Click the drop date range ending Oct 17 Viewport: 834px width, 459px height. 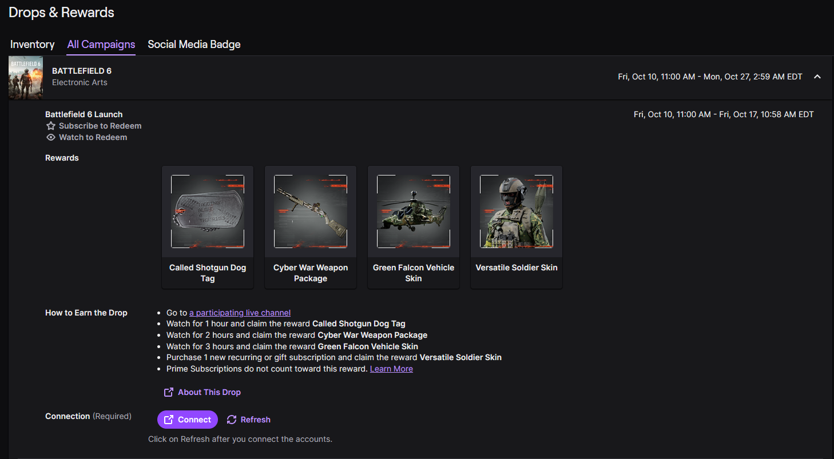(x=724, y=114)
